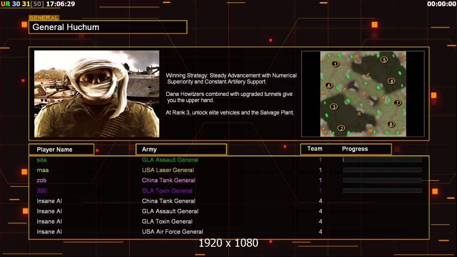The height and width of the screenshot is (257, 457).
Task: Click team number 4 in USA Air Force row
Action: pyautogui.click(x=321, y=232)
